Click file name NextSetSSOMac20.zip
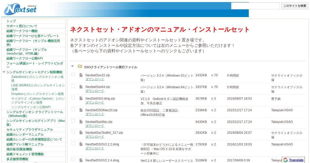This screenshot has height=163, width=310. [102, 110]
